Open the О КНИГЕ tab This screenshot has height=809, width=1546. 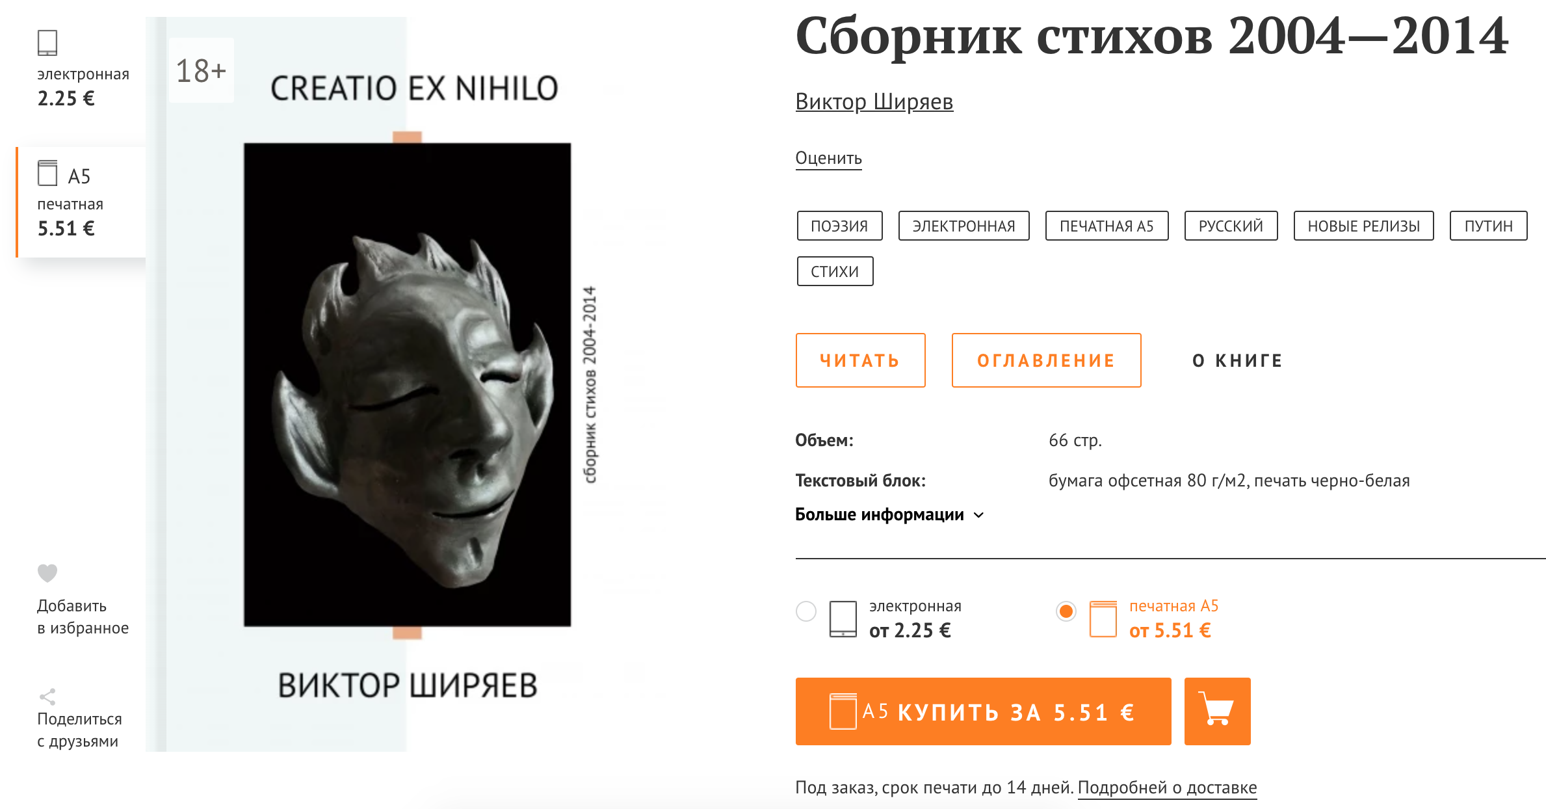click(1237, 360)
